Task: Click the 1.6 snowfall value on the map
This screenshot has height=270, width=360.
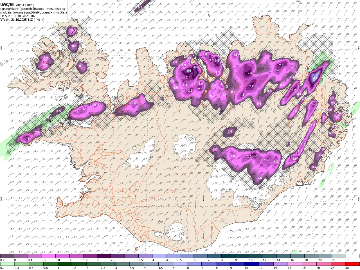Action: [x=205, y=55]
